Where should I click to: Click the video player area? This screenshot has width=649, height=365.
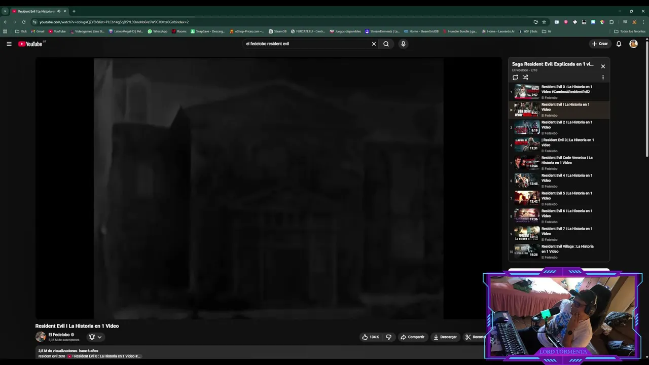pos(268,189)
